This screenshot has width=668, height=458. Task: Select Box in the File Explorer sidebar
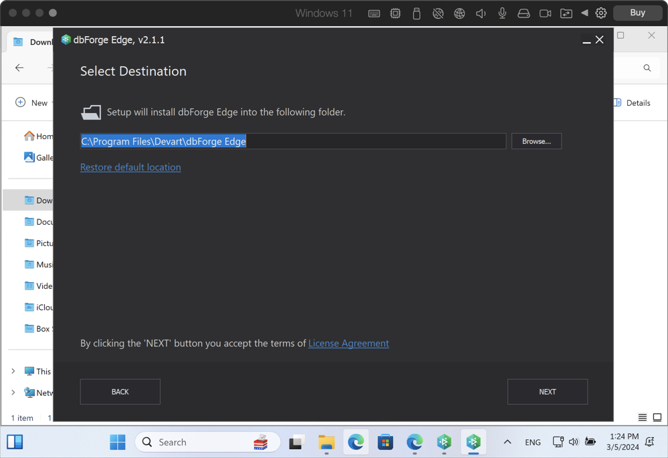39,328
